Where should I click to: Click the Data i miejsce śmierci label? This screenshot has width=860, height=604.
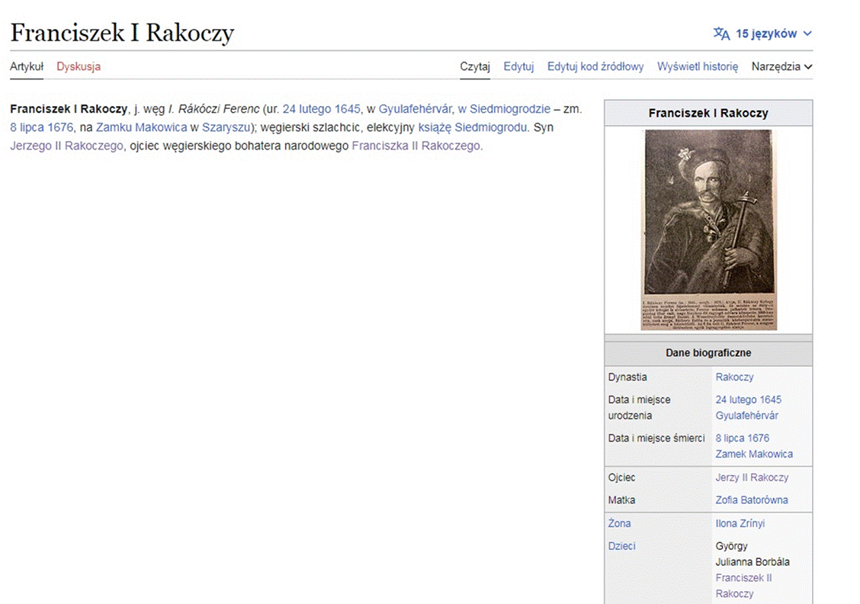pos(656,438)
